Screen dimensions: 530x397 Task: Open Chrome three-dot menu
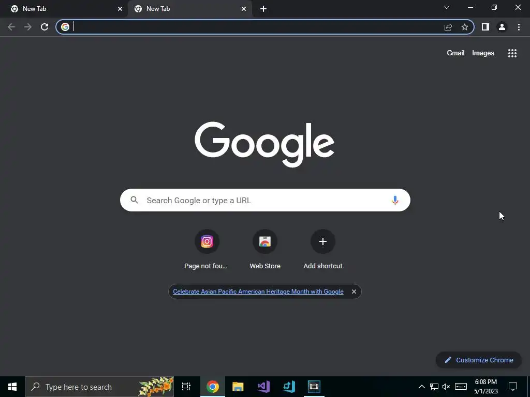pos(519,27)
